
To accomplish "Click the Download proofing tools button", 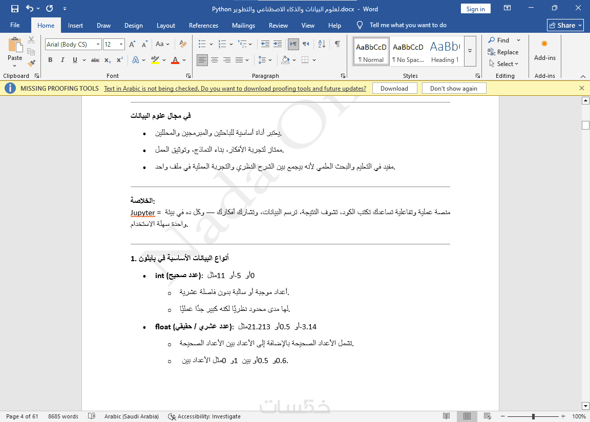I will tap(394, 89).
